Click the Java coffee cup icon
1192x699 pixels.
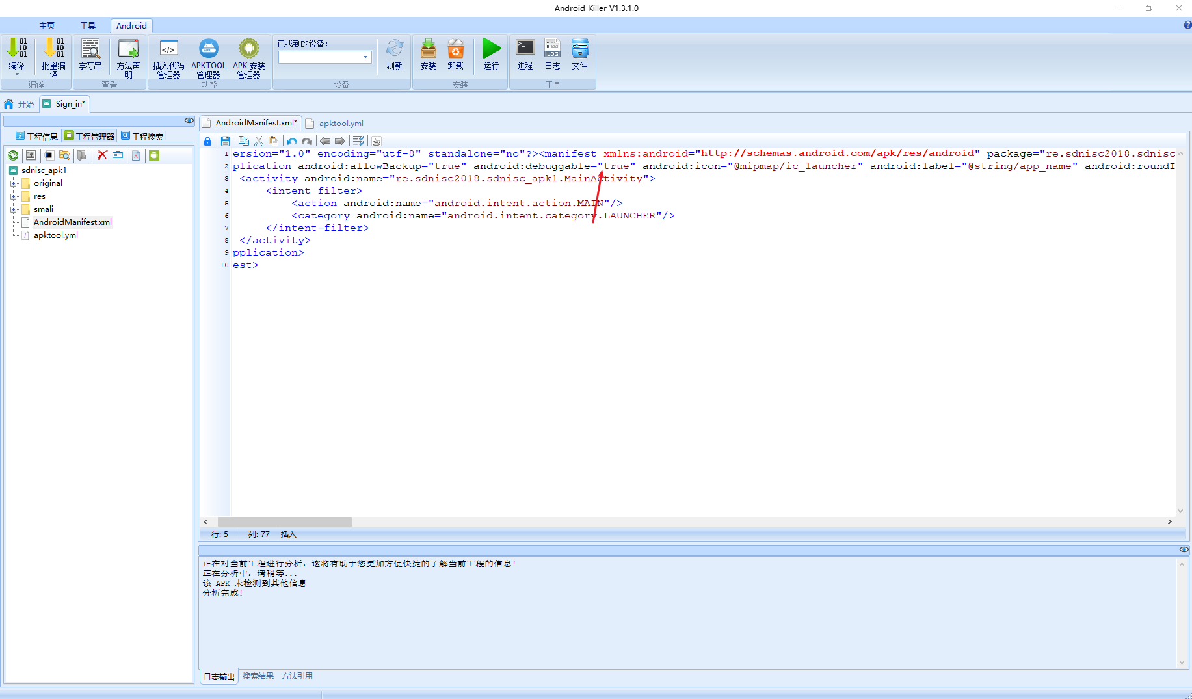377,141
